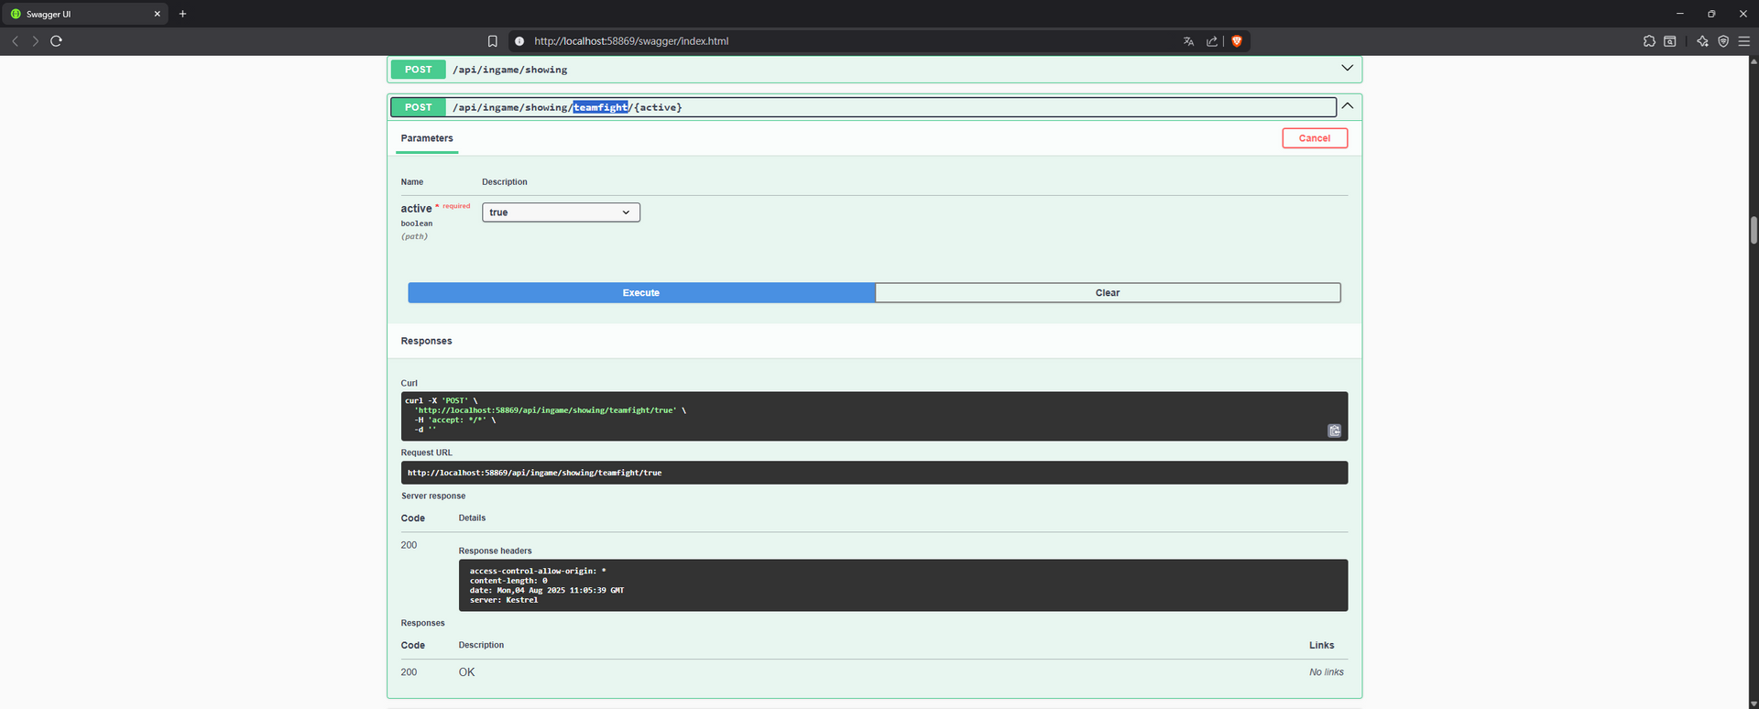The width and height of the screenshot is (1759, 709).
Task: Cancel the try-it-out mode
Action: tap(1314, 138)
